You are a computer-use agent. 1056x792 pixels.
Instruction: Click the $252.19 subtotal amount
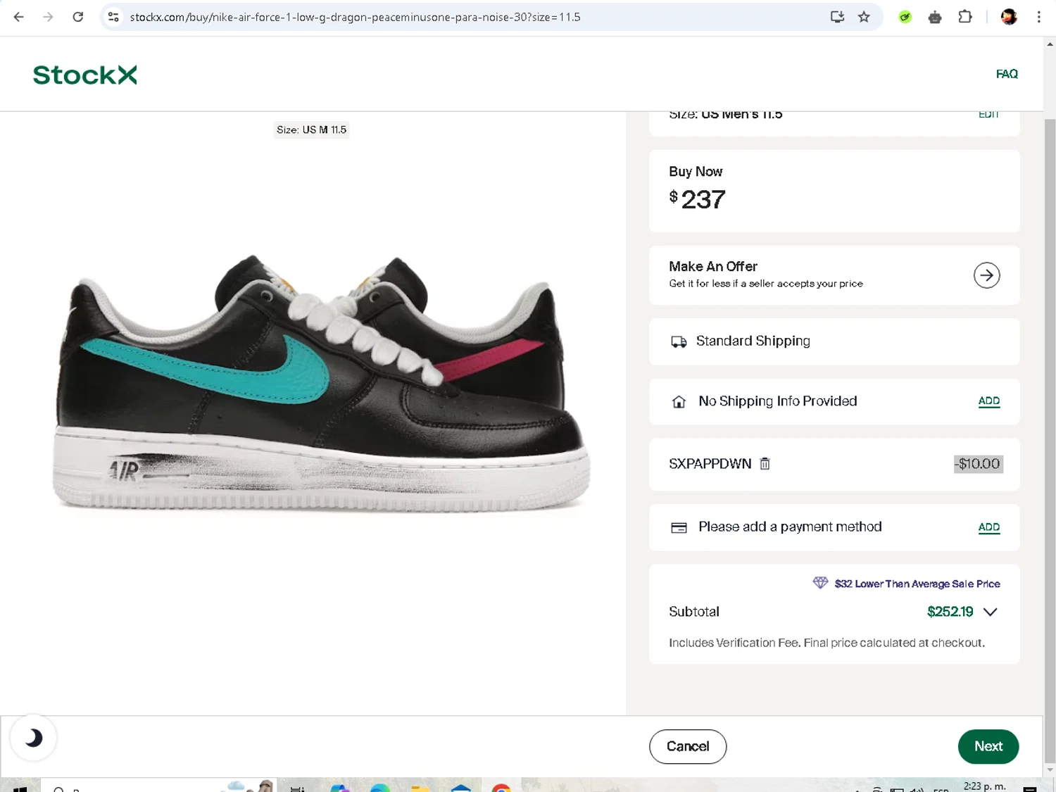click(x=950, y=612)
